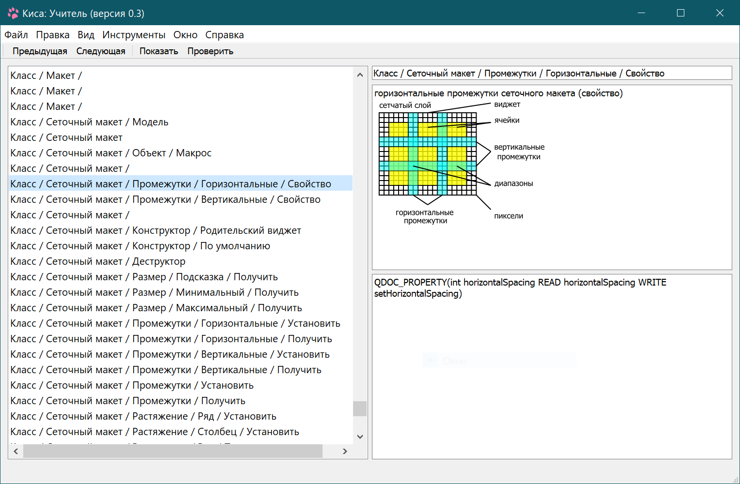This screenshot has height=484, width=740.
Task: Select 'Сеточный макет / Модель' list item
Action: (90, 122)
